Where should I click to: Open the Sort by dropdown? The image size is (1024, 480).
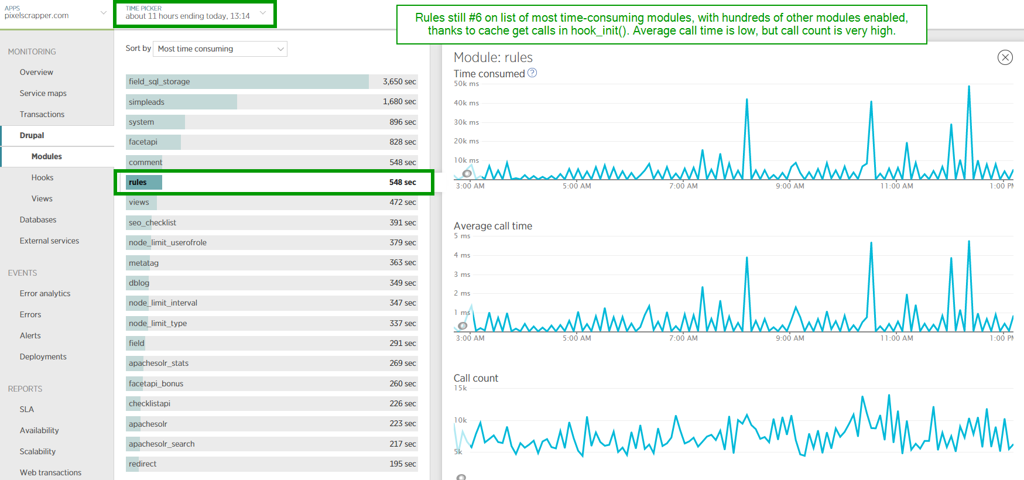(x=220, y=49)
